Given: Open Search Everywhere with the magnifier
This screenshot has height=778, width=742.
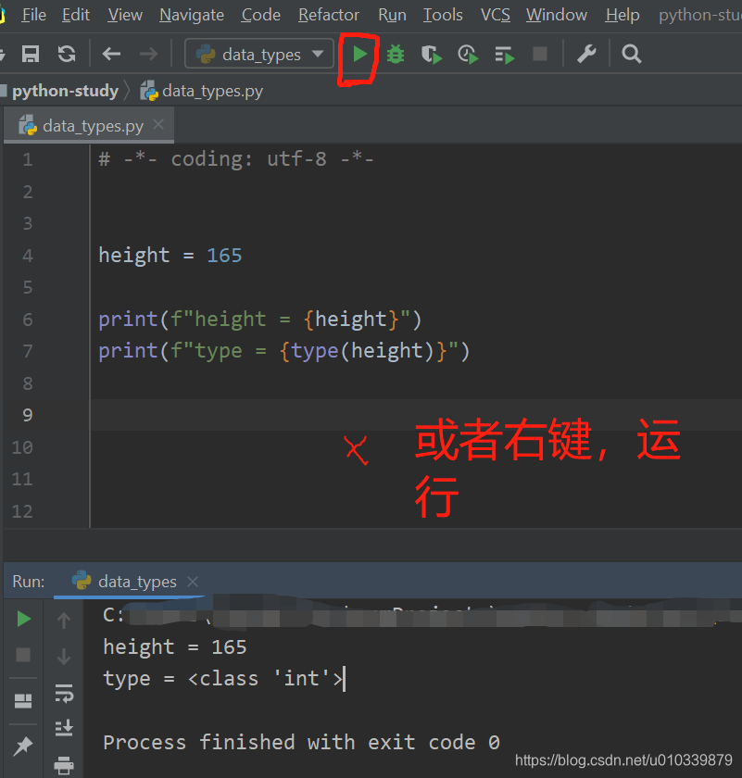Looking at the screenshot, I should (x=631, y=54).
